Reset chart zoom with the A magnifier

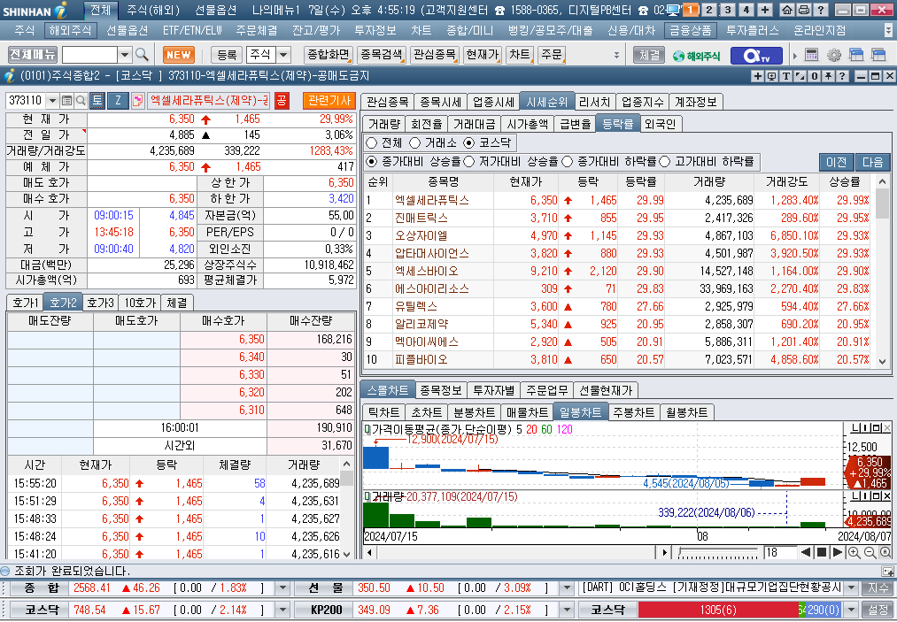click(x=885, y=552)
